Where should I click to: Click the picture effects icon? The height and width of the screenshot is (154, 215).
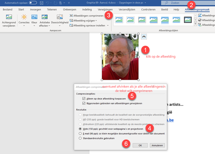click(200, 20)
